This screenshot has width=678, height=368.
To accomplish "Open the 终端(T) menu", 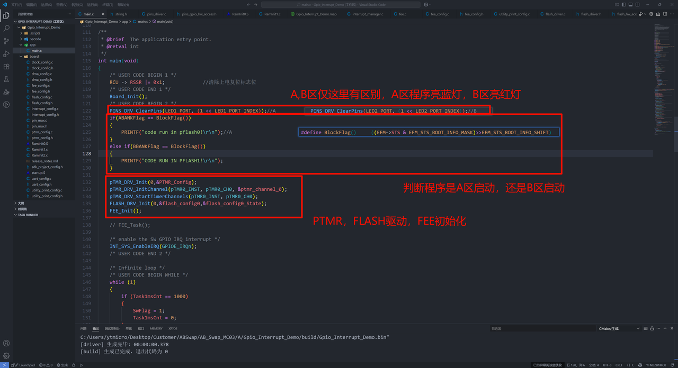I will [x=108, y=4].
